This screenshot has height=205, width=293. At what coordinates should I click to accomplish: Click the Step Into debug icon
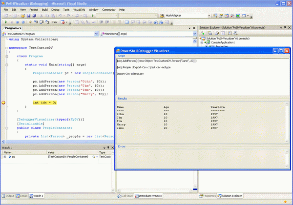point(36,22)
